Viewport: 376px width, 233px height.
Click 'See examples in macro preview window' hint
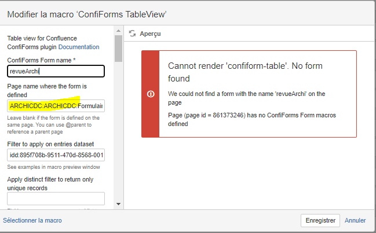point(53,167)
